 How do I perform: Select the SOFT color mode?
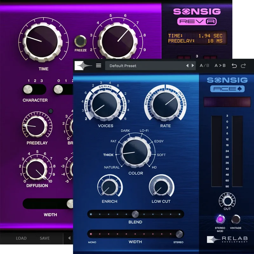[161, 155]
